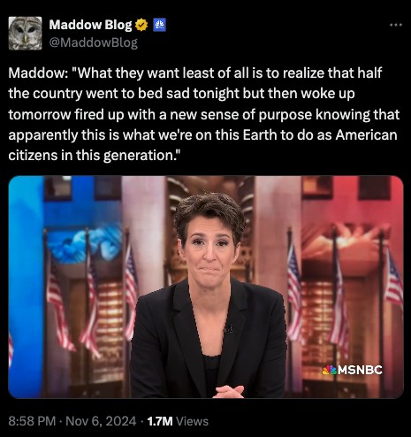This screenshot has width=411, height=437.
Task: Click the 8:58 PM timestamp
Action: 32,421
